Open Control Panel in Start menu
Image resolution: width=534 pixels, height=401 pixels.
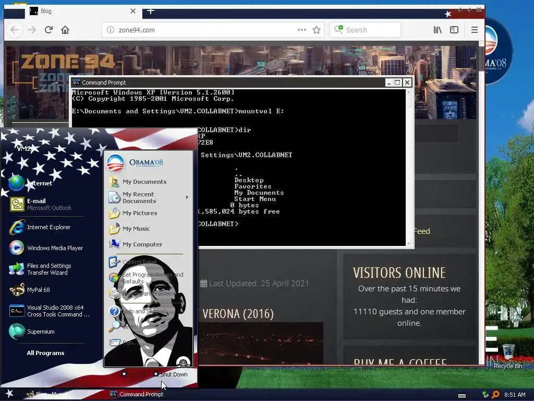[x=133, y=262]
